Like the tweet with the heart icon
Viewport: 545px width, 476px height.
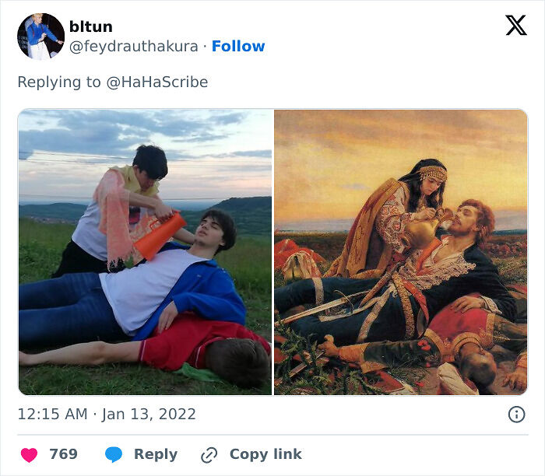pos(29,455)
